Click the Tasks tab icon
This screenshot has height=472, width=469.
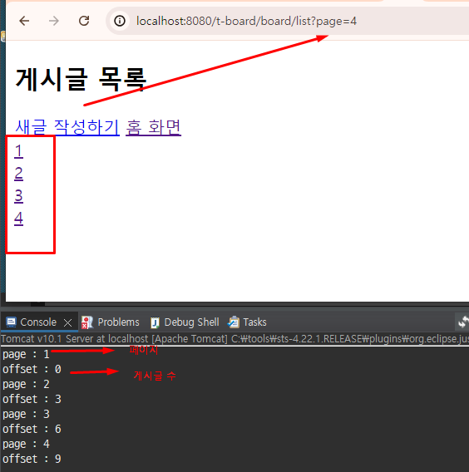(x=234, y=322)
